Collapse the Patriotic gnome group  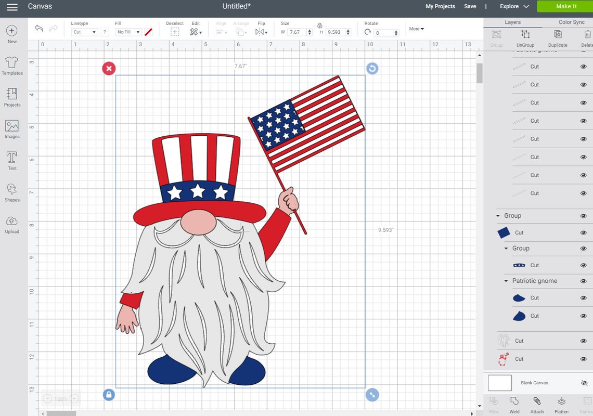point(506,281)
